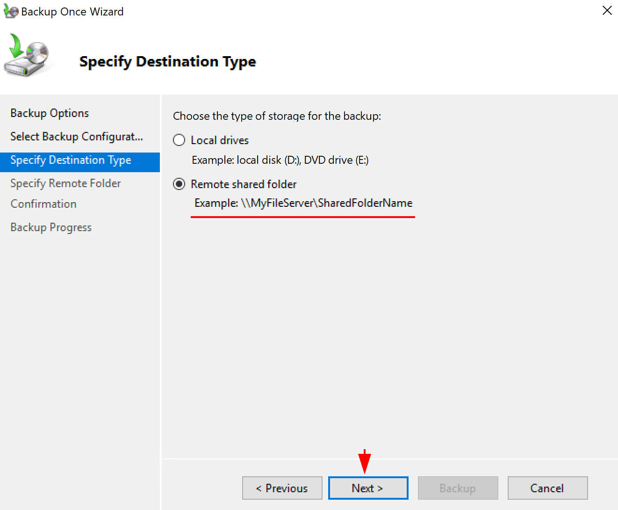The height and width of the screenshot is (510, 618).
Task: Click the Previous button
Action: (x=282, y=488)
